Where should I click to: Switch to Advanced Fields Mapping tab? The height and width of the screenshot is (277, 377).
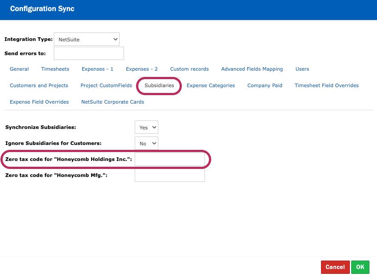(x=252, y=69)
